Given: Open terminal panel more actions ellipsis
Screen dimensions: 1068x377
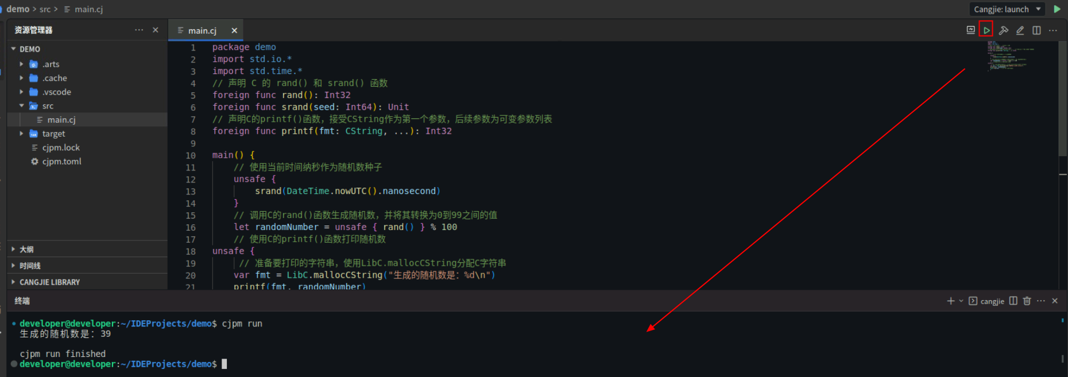Looking at the screenshot, I should point(1041,301).
